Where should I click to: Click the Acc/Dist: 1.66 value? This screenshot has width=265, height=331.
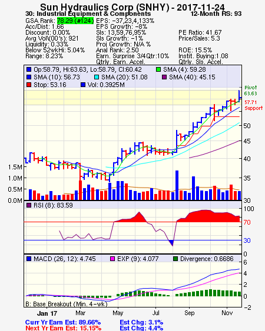(x=44, y=26)
